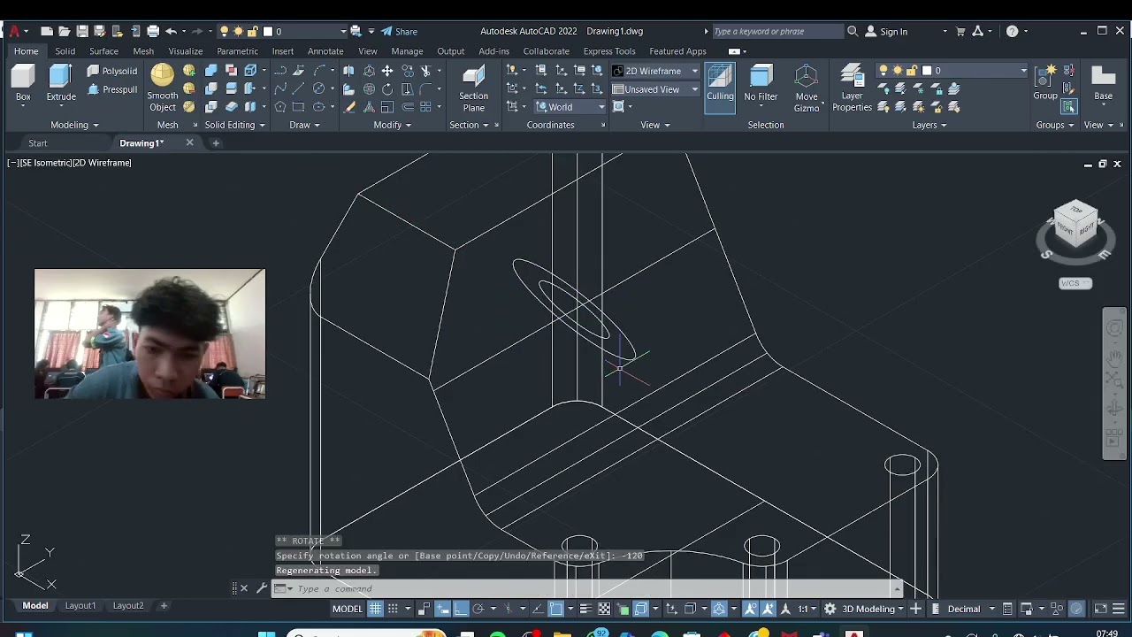Add a new layout with plus button
This screenshot has width=1132, height=637.
pyautogui.click(x=164, y=606)
